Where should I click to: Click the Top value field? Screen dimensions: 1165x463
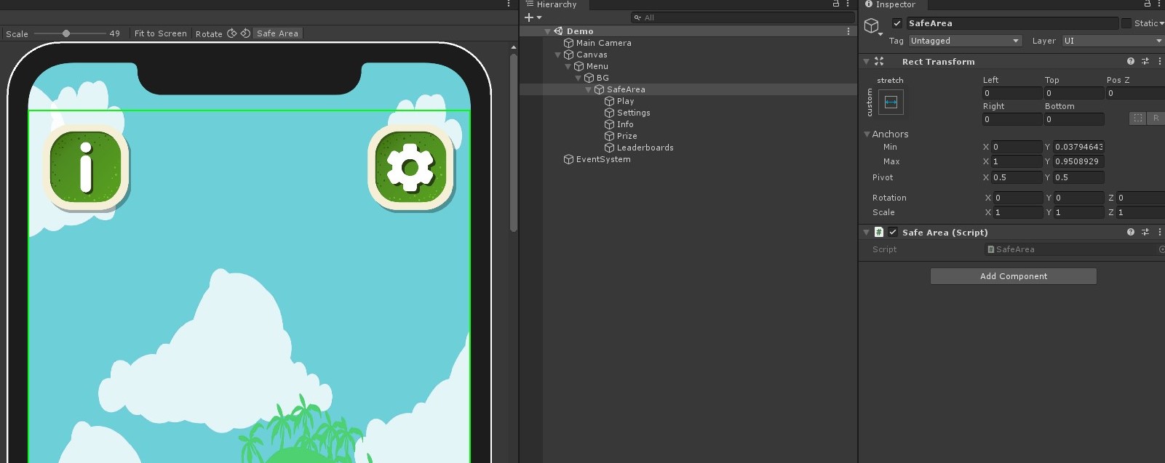click(x=1074, y=93)
